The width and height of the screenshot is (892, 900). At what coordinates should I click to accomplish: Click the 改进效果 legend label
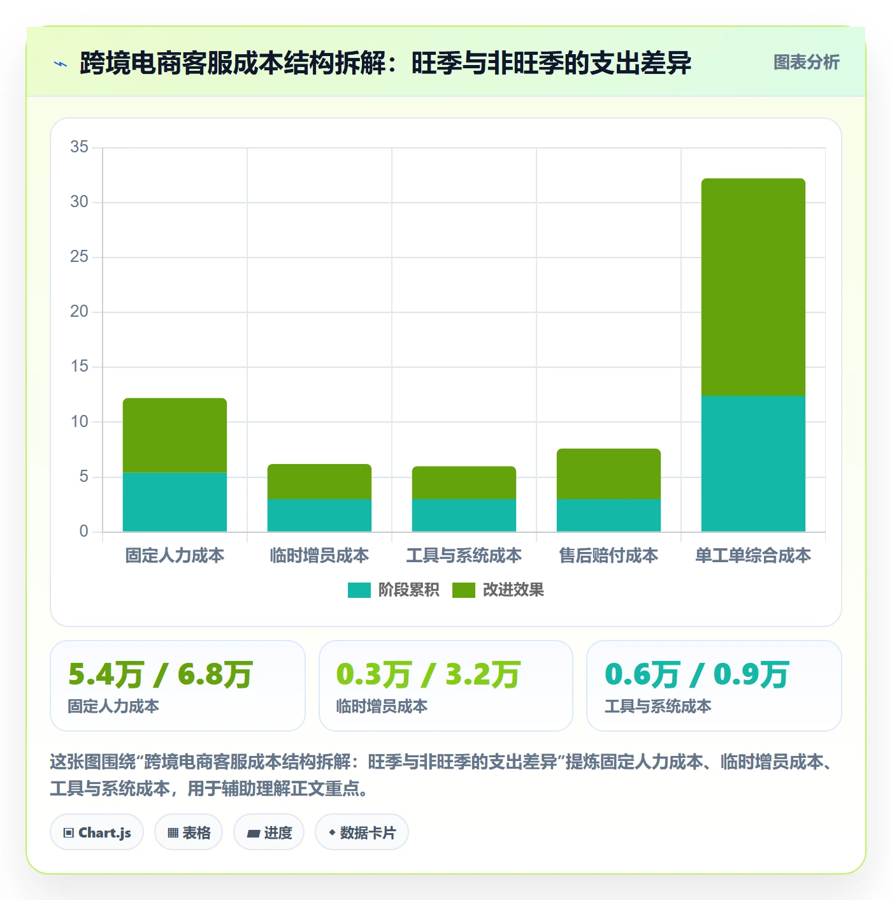coord(513,590)
